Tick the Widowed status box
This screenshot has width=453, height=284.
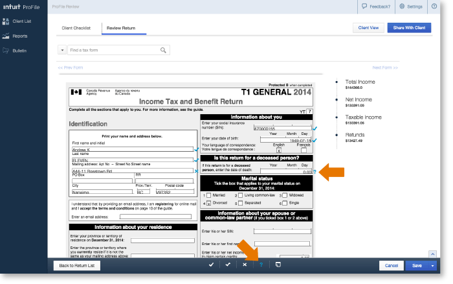285,195
